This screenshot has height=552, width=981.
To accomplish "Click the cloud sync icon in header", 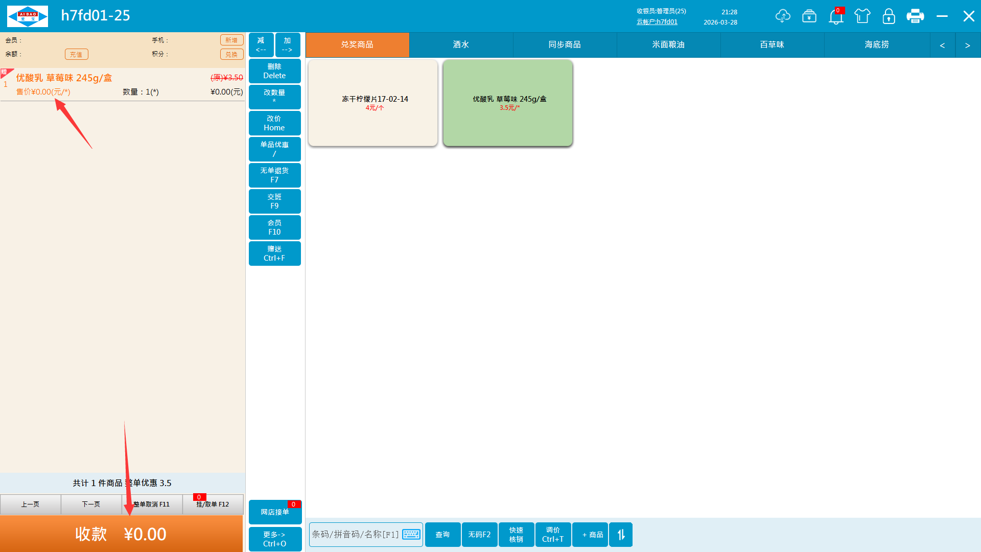I will tap(783, 16).
